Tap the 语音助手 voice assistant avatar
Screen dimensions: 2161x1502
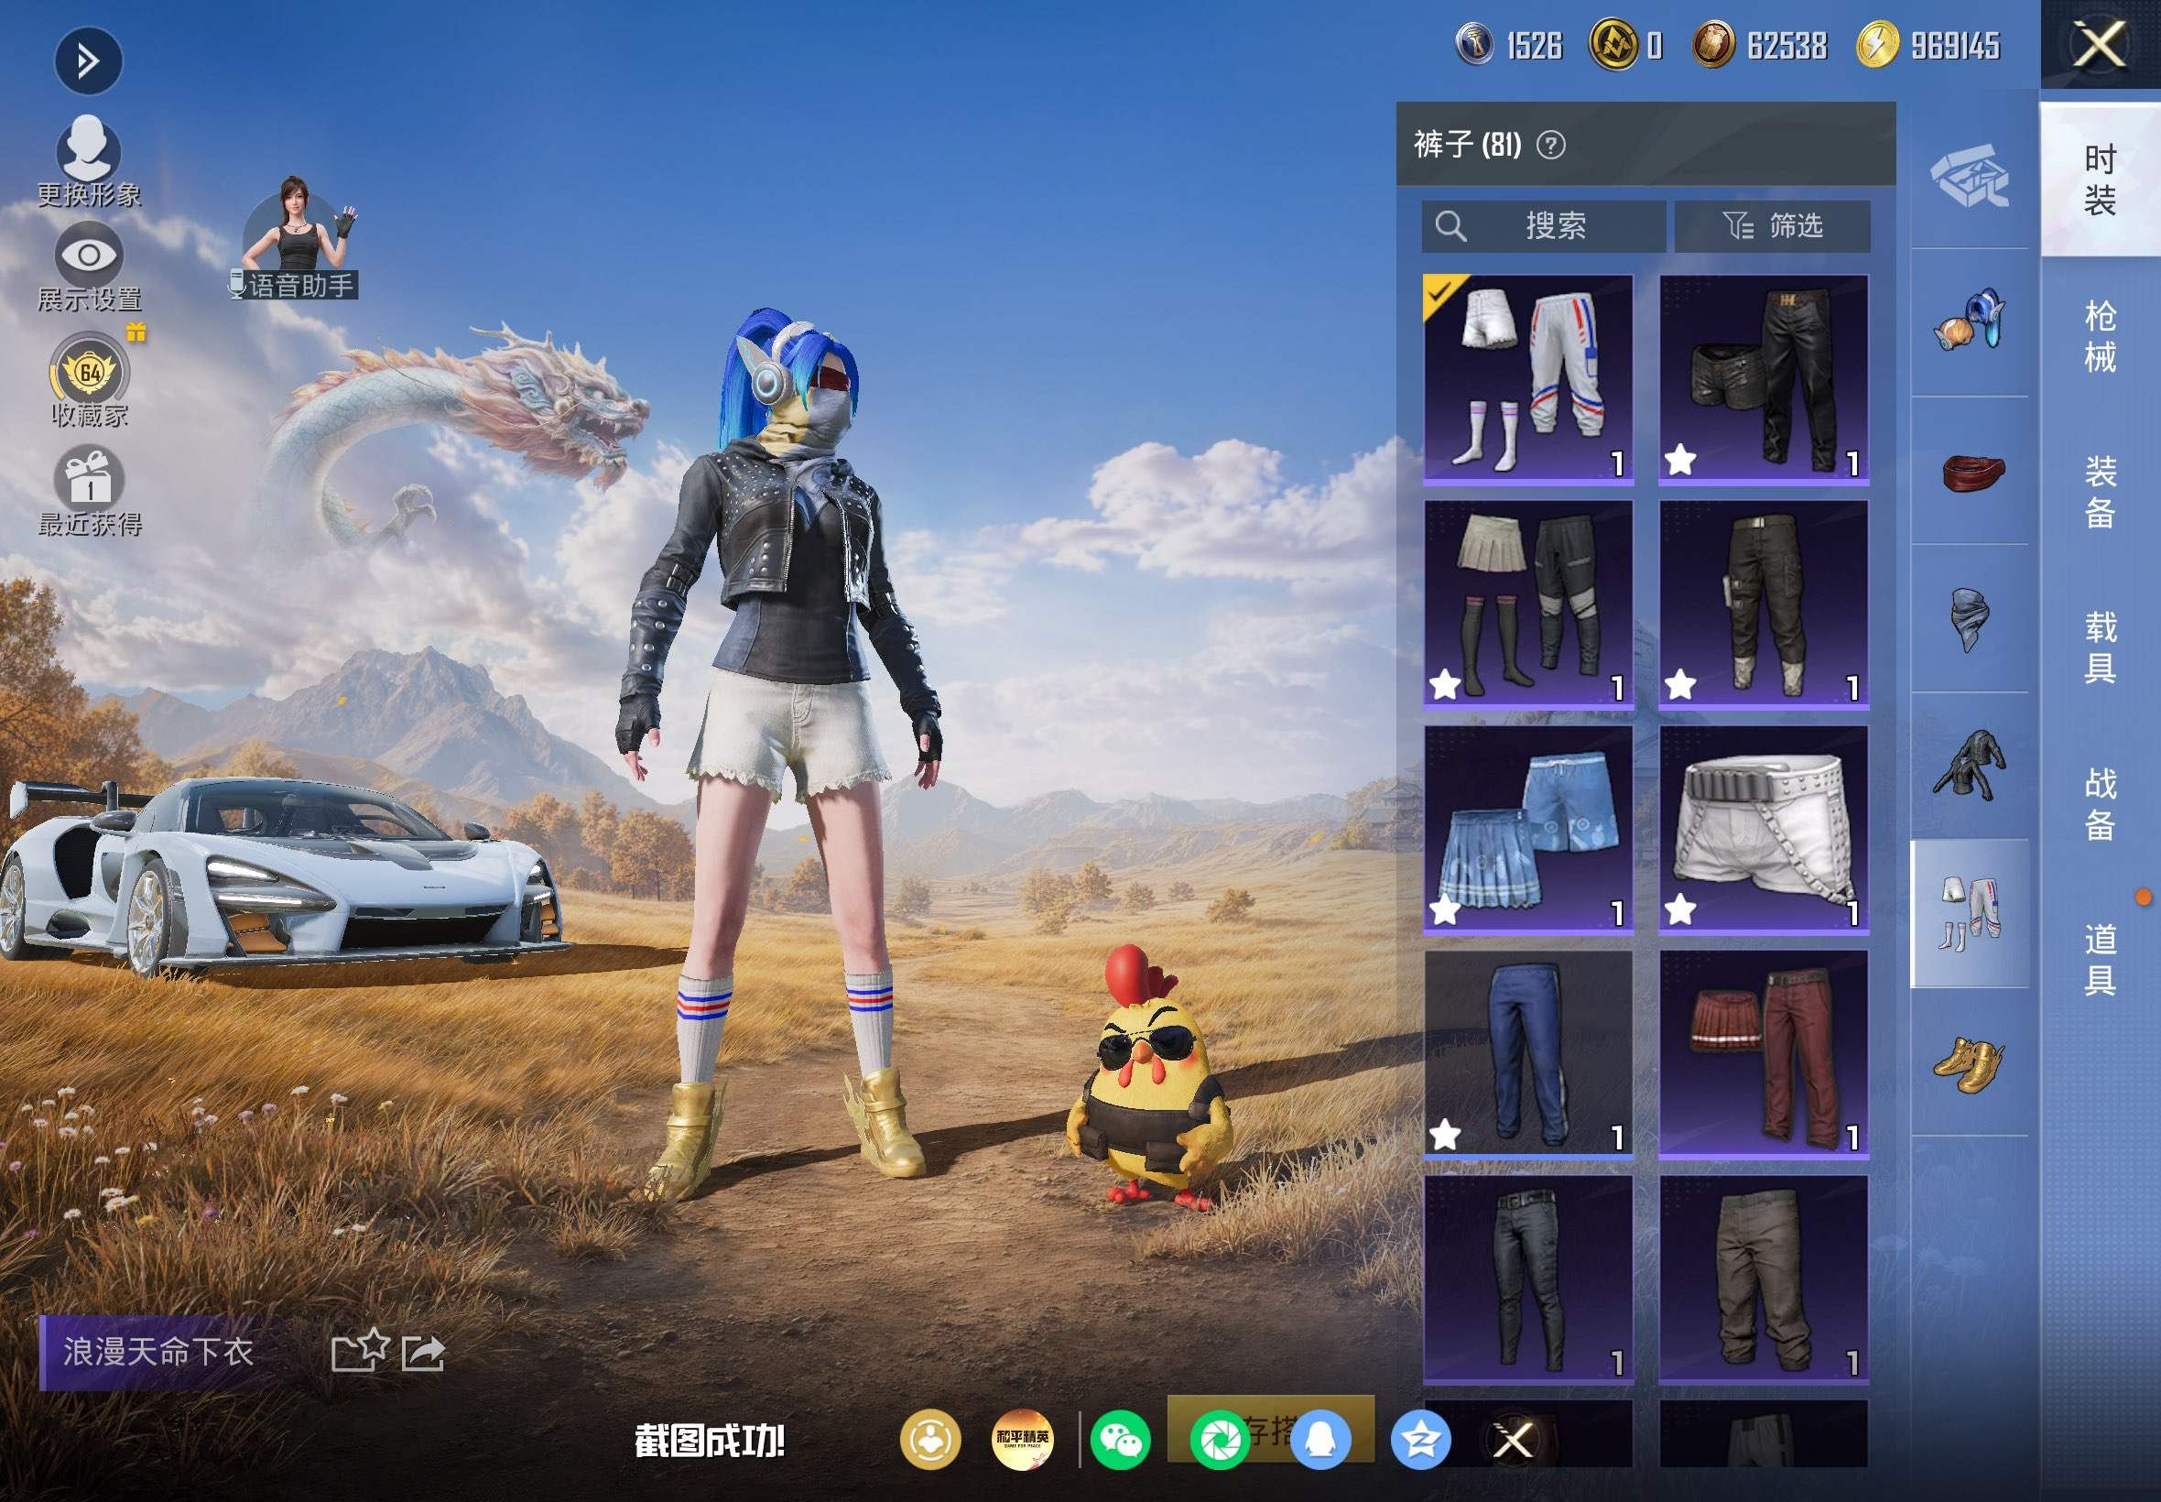(x=297, y=237)
